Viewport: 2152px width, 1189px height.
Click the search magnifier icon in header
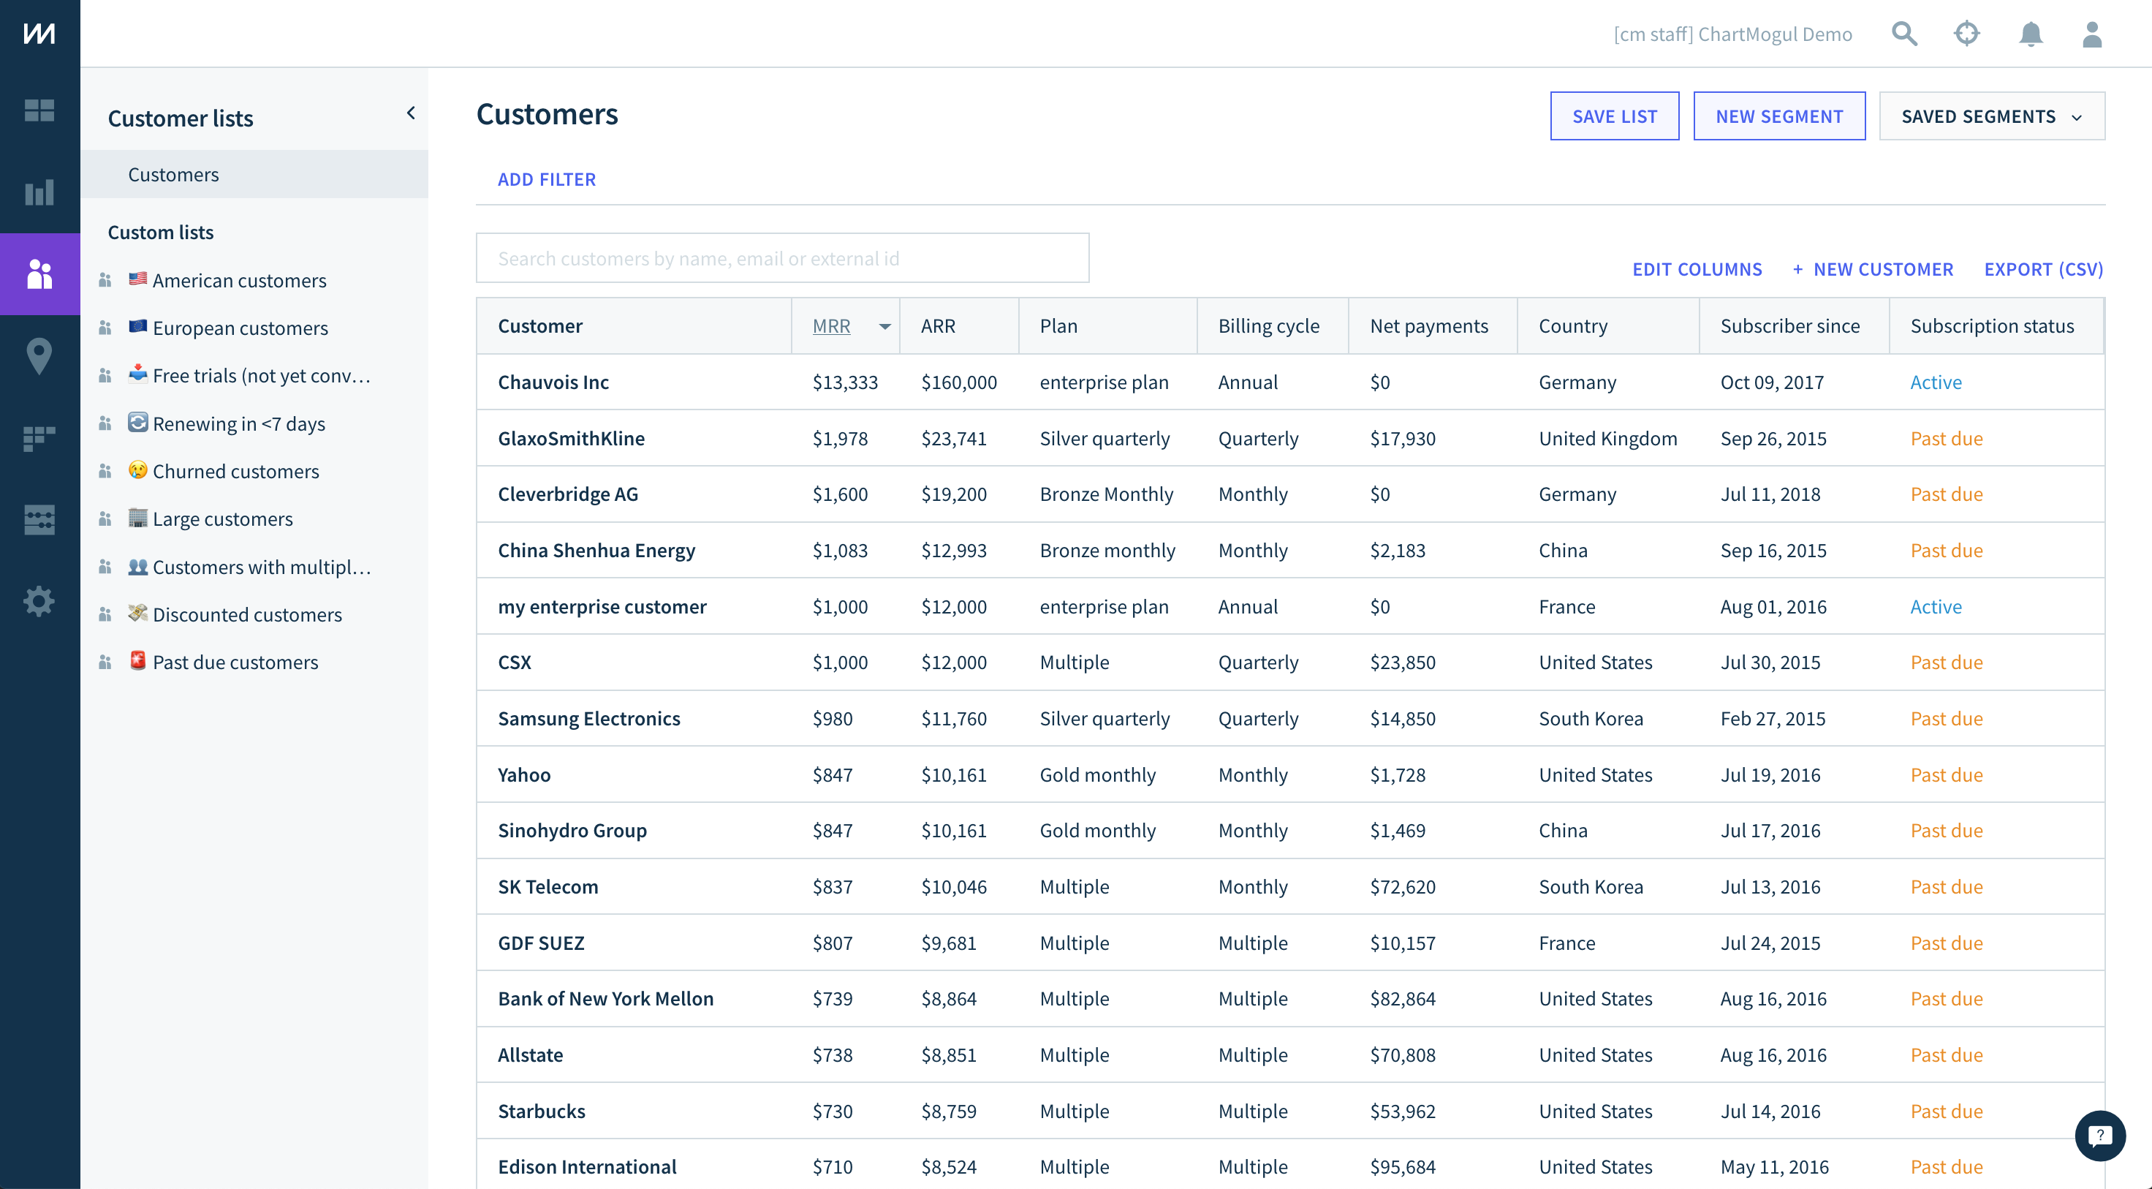(x=1904, y=34)
